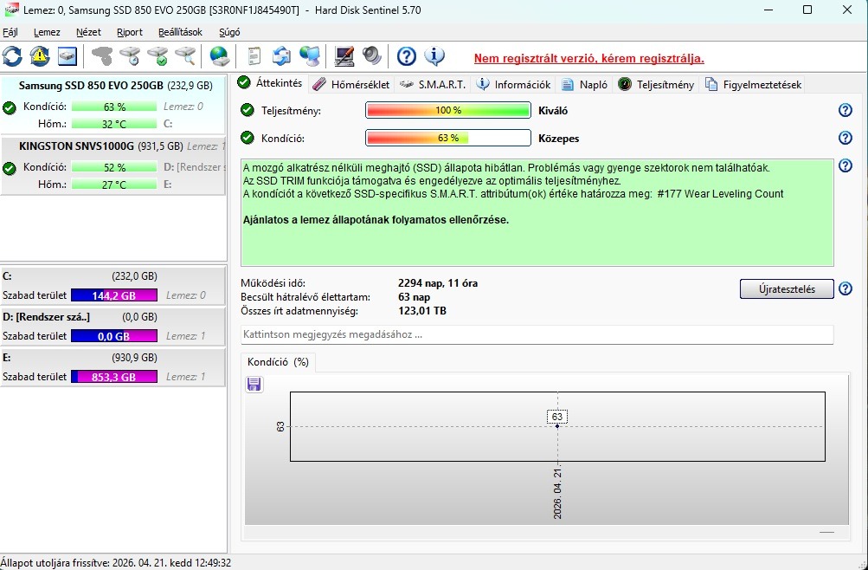Image resolution: width=868 pixels, height=570 pixels.
Task: Click green check icon next to Teljesítmény
Action: 248,110
